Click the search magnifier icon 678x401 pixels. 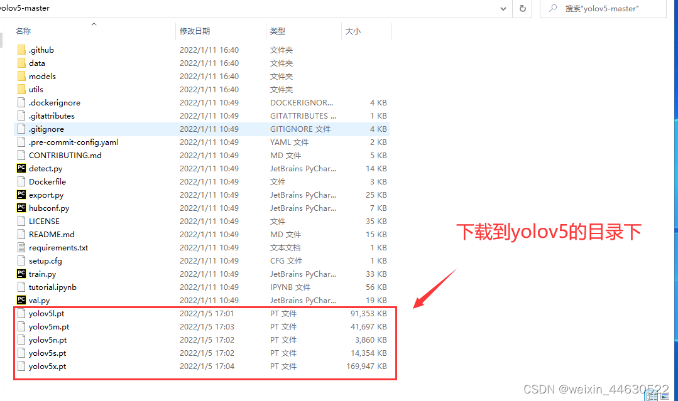552,8
